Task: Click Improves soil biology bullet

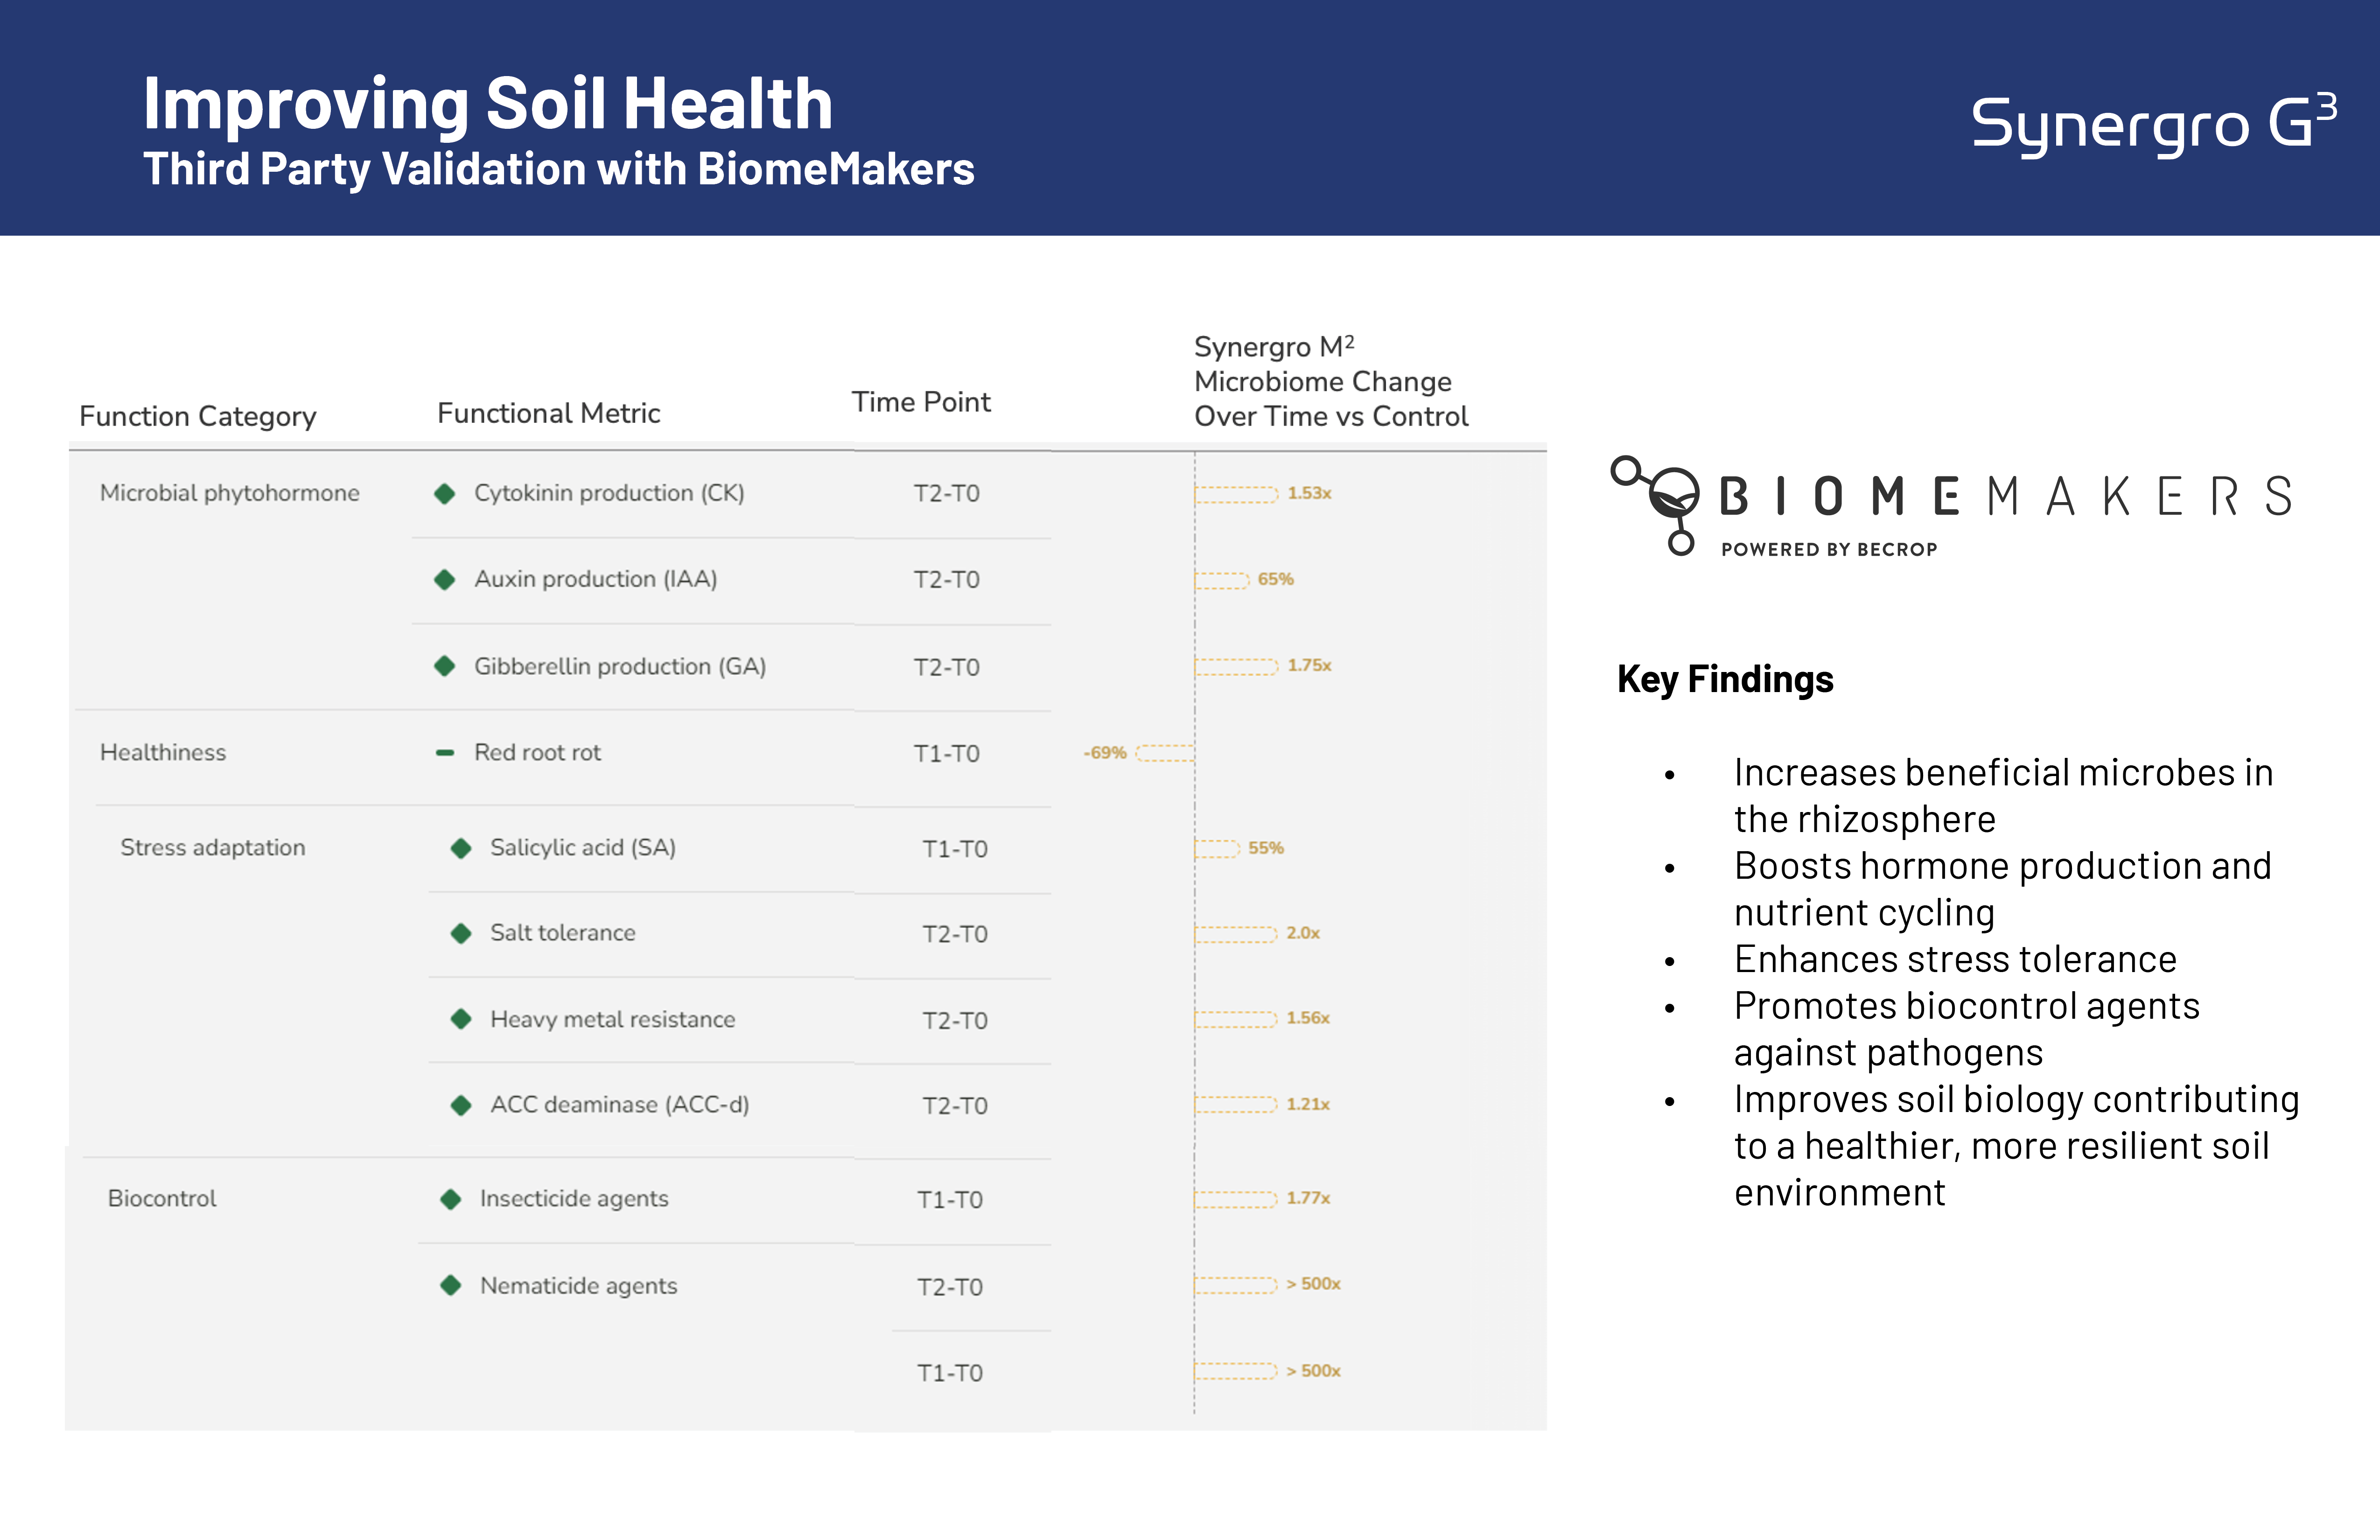Action: click(x=2017, y=1146)
